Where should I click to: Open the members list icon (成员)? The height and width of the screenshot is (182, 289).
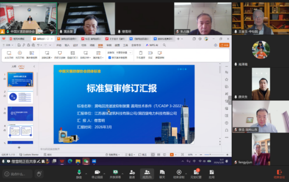click(147, 172)
